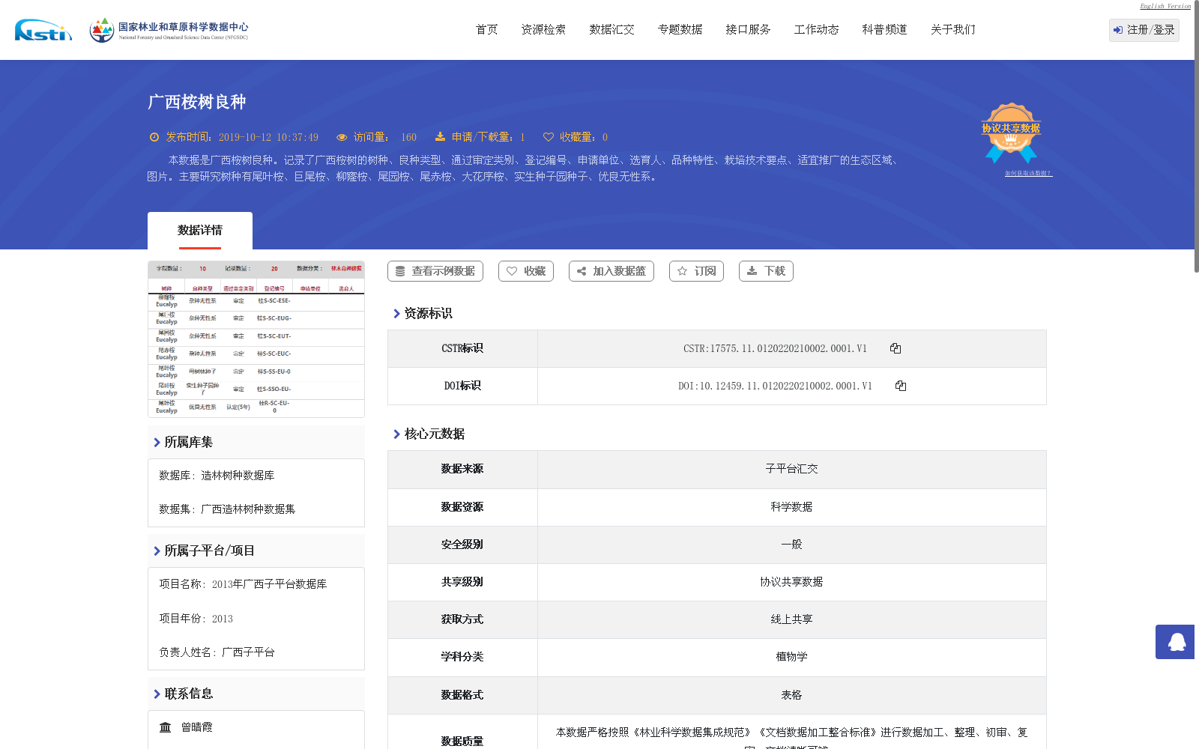Collapse the 所属库集 section chevron

pos(157,443)
